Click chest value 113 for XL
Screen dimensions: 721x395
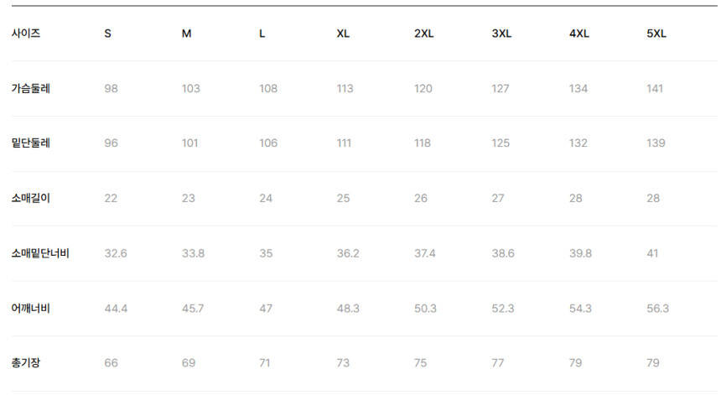pyautogui.click(x=345, y=88)
